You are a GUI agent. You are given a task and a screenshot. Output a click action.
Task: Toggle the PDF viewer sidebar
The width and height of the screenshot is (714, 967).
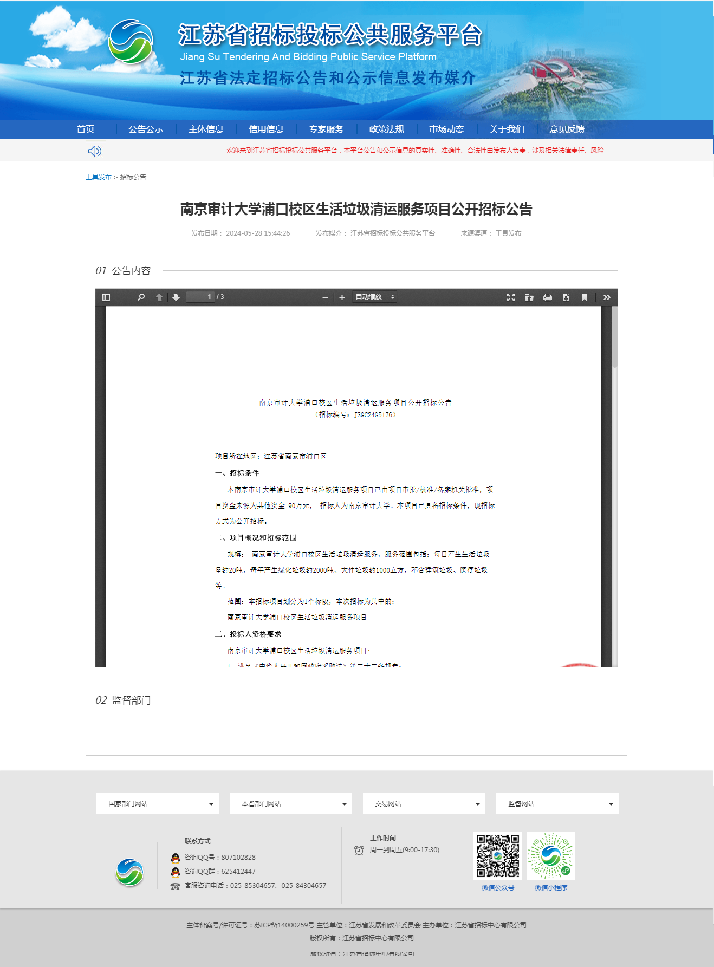(x=106, y=297)
